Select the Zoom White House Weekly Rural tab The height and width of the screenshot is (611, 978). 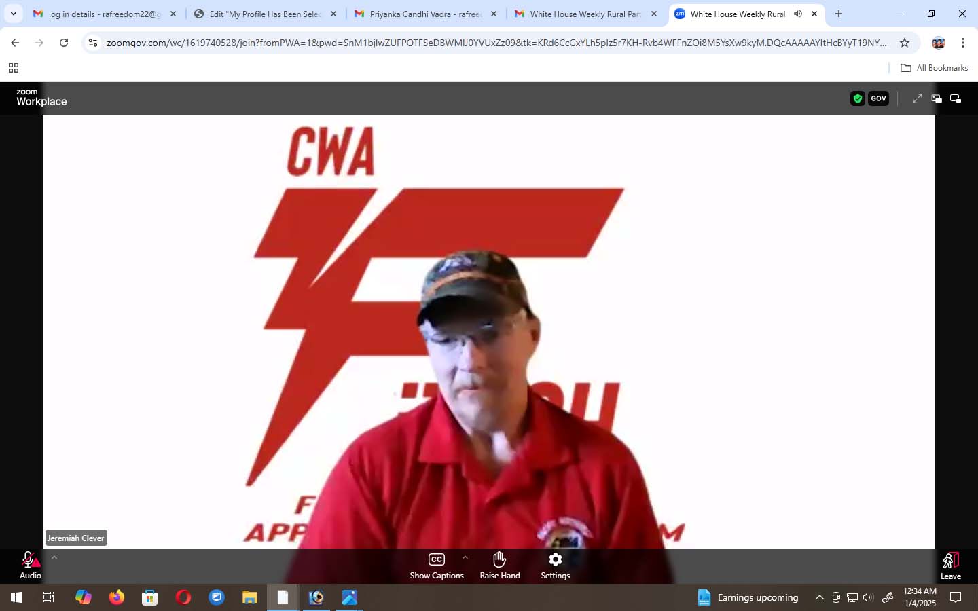tap(737, 14)
